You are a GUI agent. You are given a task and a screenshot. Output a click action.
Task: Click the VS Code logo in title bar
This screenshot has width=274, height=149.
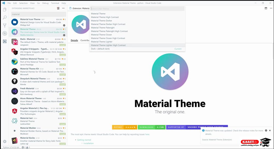pyautogui.click(x=4, y=3)
